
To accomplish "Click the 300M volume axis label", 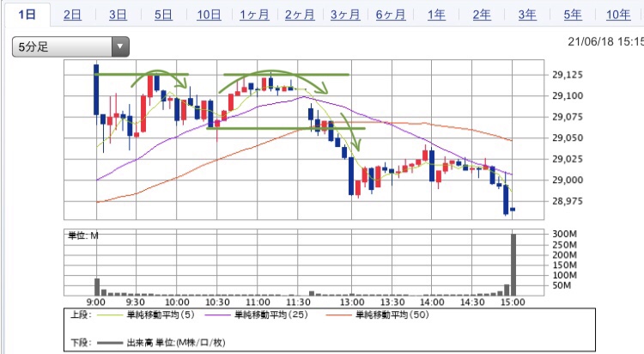I will point(564,234).
